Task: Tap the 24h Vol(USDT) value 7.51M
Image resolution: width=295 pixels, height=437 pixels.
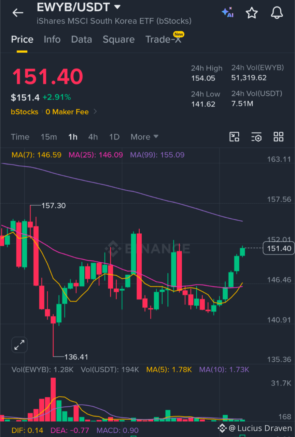Action: tap(242, 103)
